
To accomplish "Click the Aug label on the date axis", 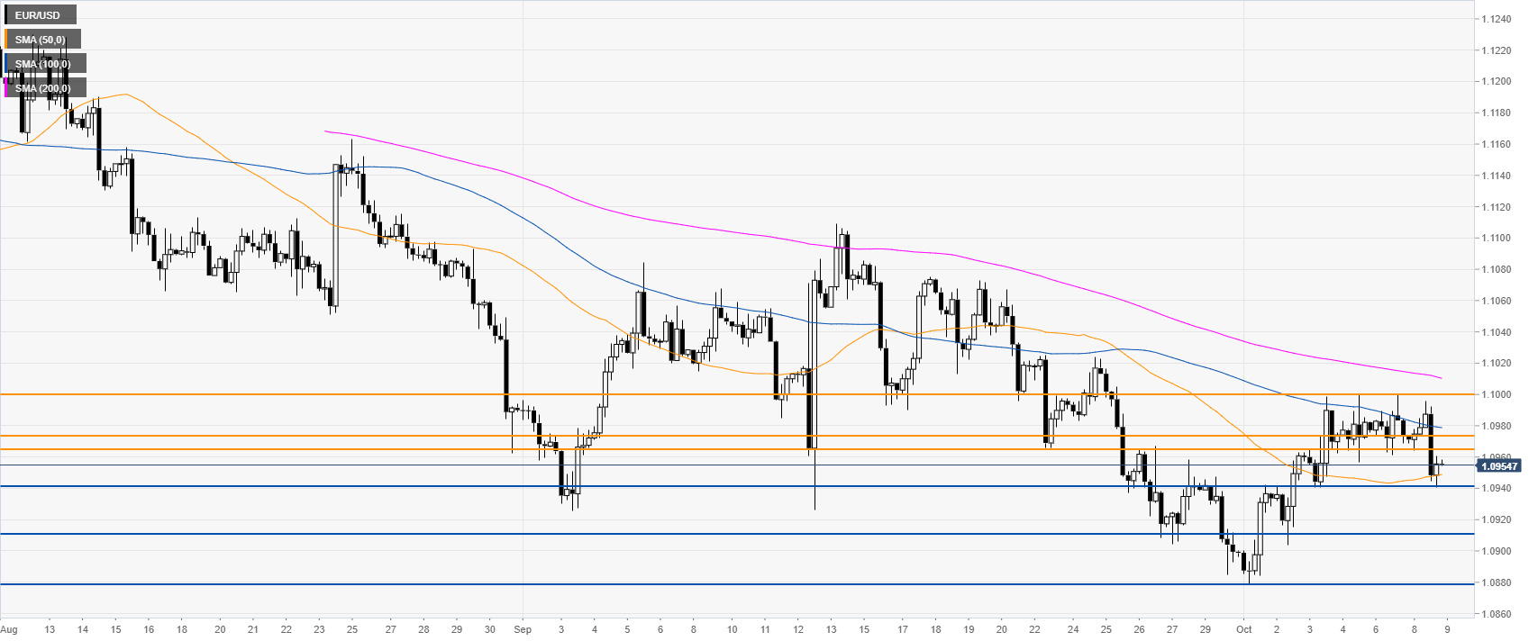I will click(x=9, y=629).
